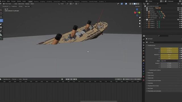Click the Posición X value field

(169, 48)
